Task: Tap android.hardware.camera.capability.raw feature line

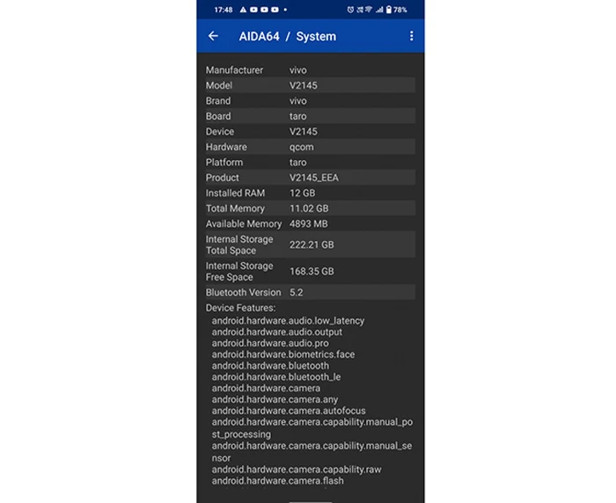Action: coord(297,470)
